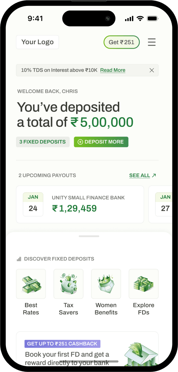Viewport: 178px width, 372px height.
Task: Dismiss the TDS notice banner
Action: [x=152, y=70]
